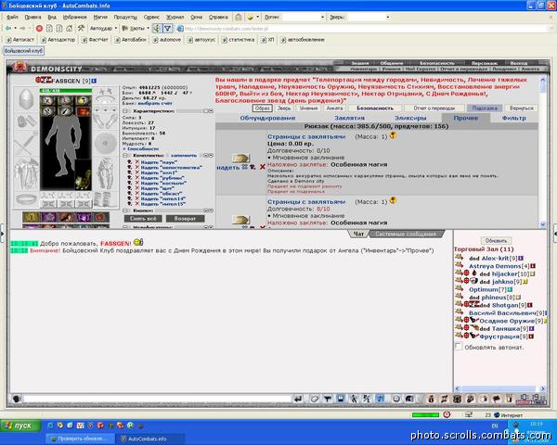Open the Журнал menu
This screenshot has height=445, width=557.
click(175, 17)
